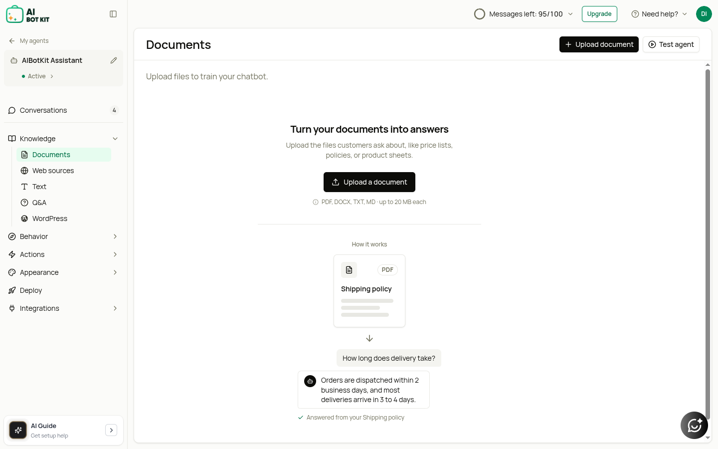Click the Test agent button

pyautogui.click(x=671, y=44)
